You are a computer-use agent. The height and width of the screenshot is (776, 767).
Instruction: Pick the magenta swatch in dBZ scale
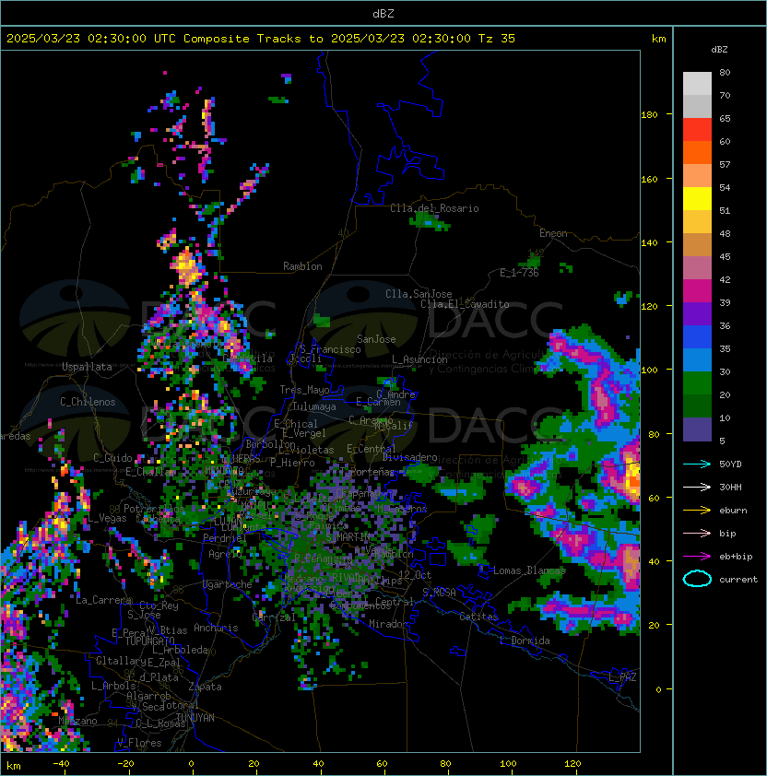(x=697, y=291)
